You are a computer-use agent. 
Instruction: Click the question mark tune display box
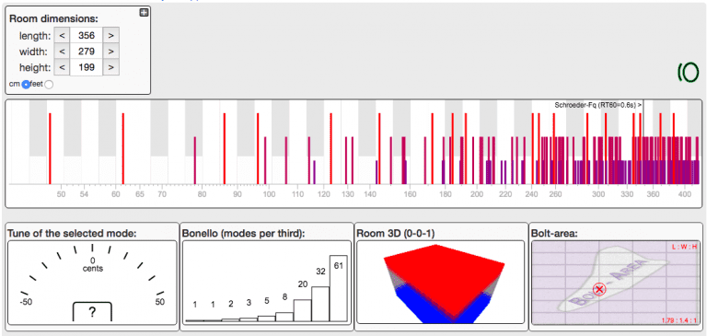92,312
